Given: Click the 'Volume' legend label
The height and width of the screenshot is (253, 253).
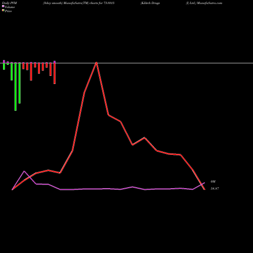Looking at the screenshot, I should pyautogui.click(x=10, y=7).
